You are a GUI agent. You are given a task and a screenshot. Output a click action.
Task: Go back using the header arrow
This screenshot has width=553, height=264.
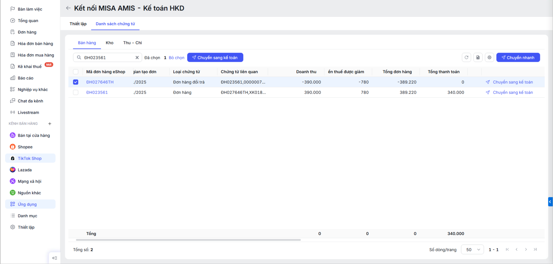[x=68, y=8]
